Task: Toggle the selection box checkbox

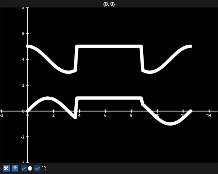Action: click(37, 168)
